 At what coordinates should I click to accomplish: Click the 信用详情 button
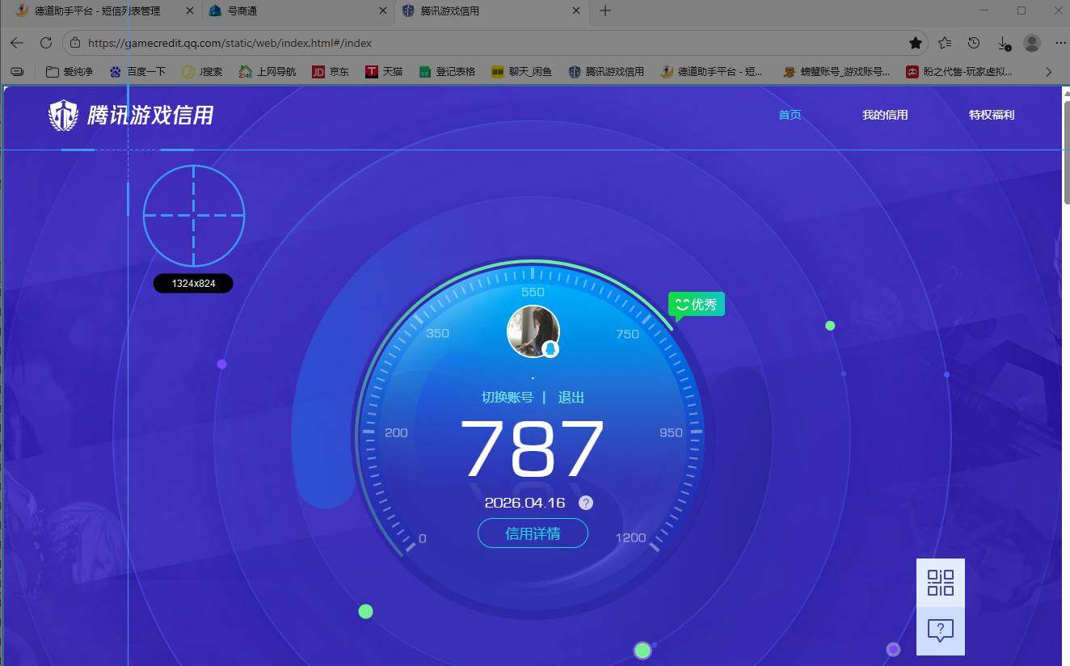(533, 533)
